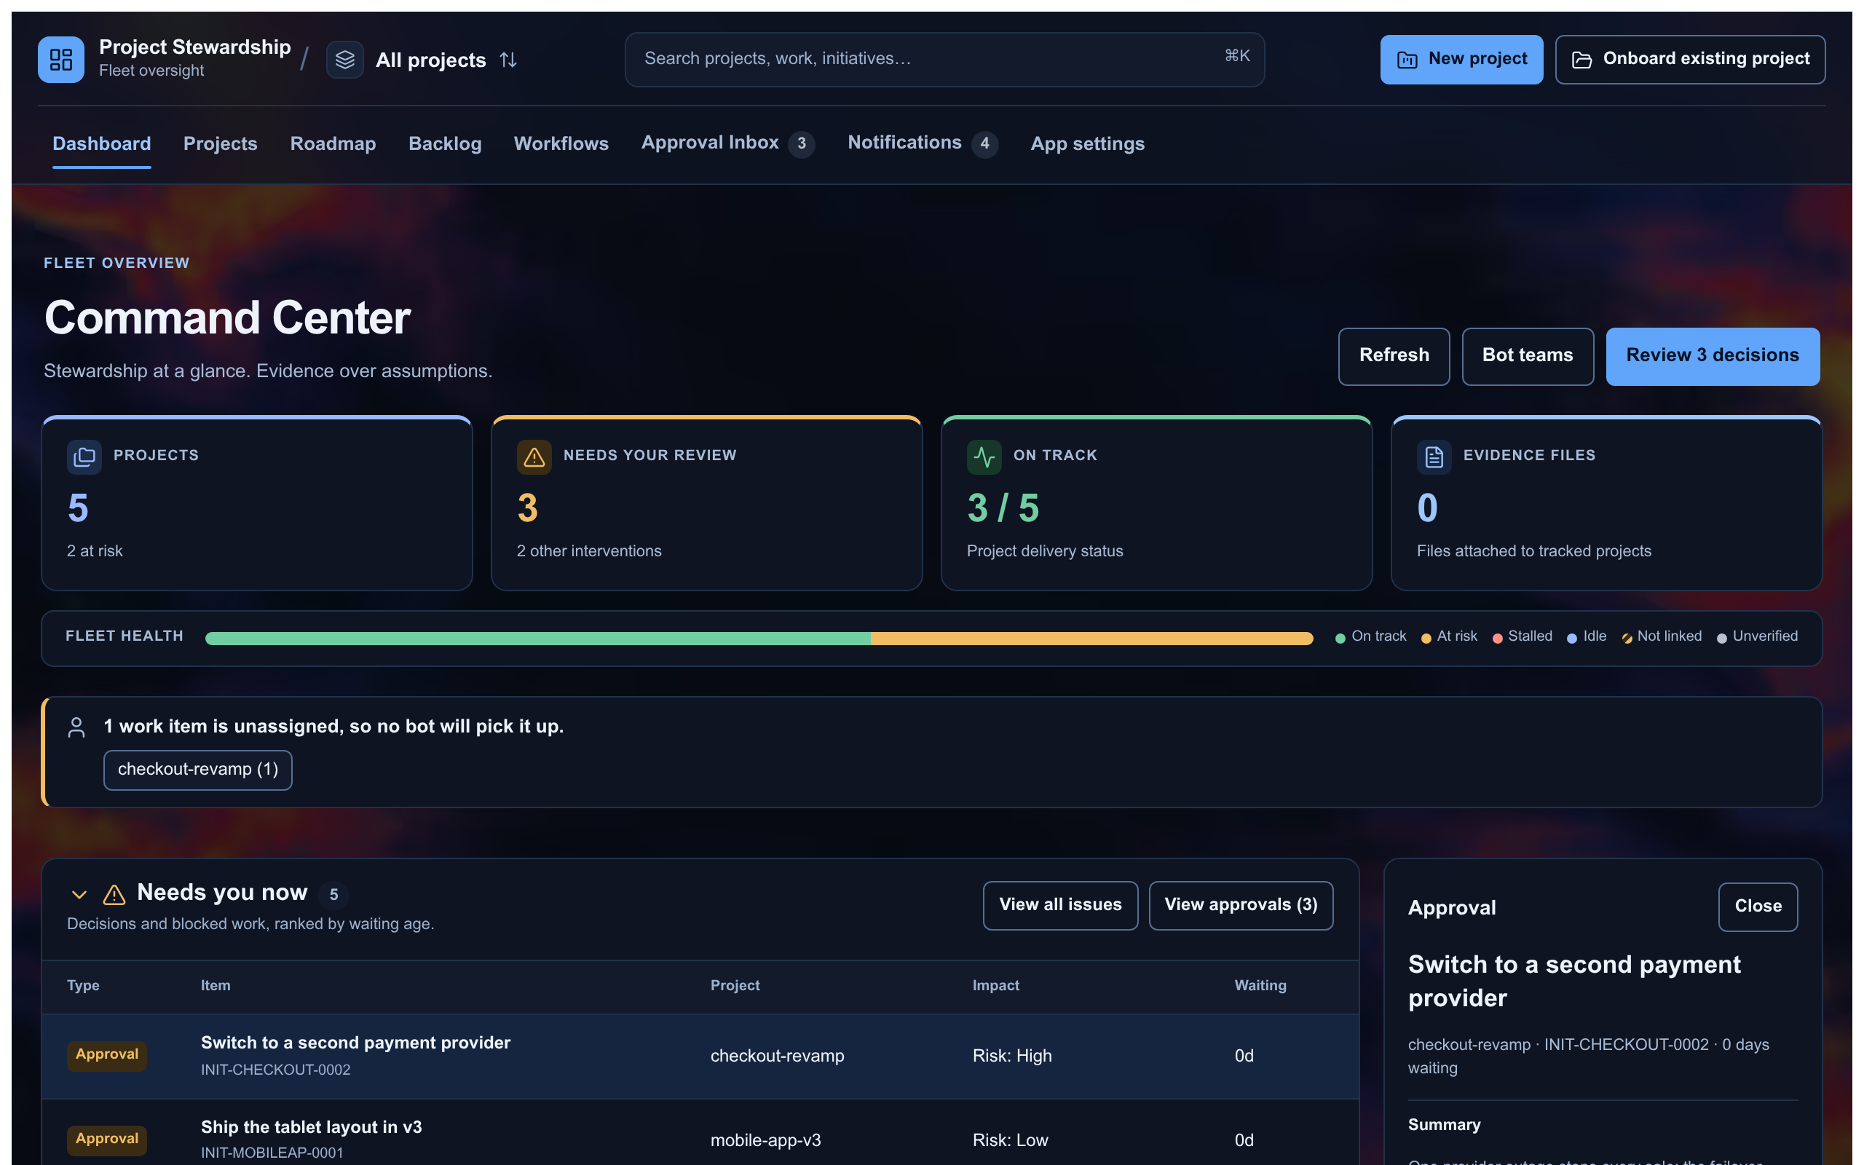This screenshot has width=1864, height=1165.
Task: Open the Approval Inbox tab
Action: coord(727,143)
